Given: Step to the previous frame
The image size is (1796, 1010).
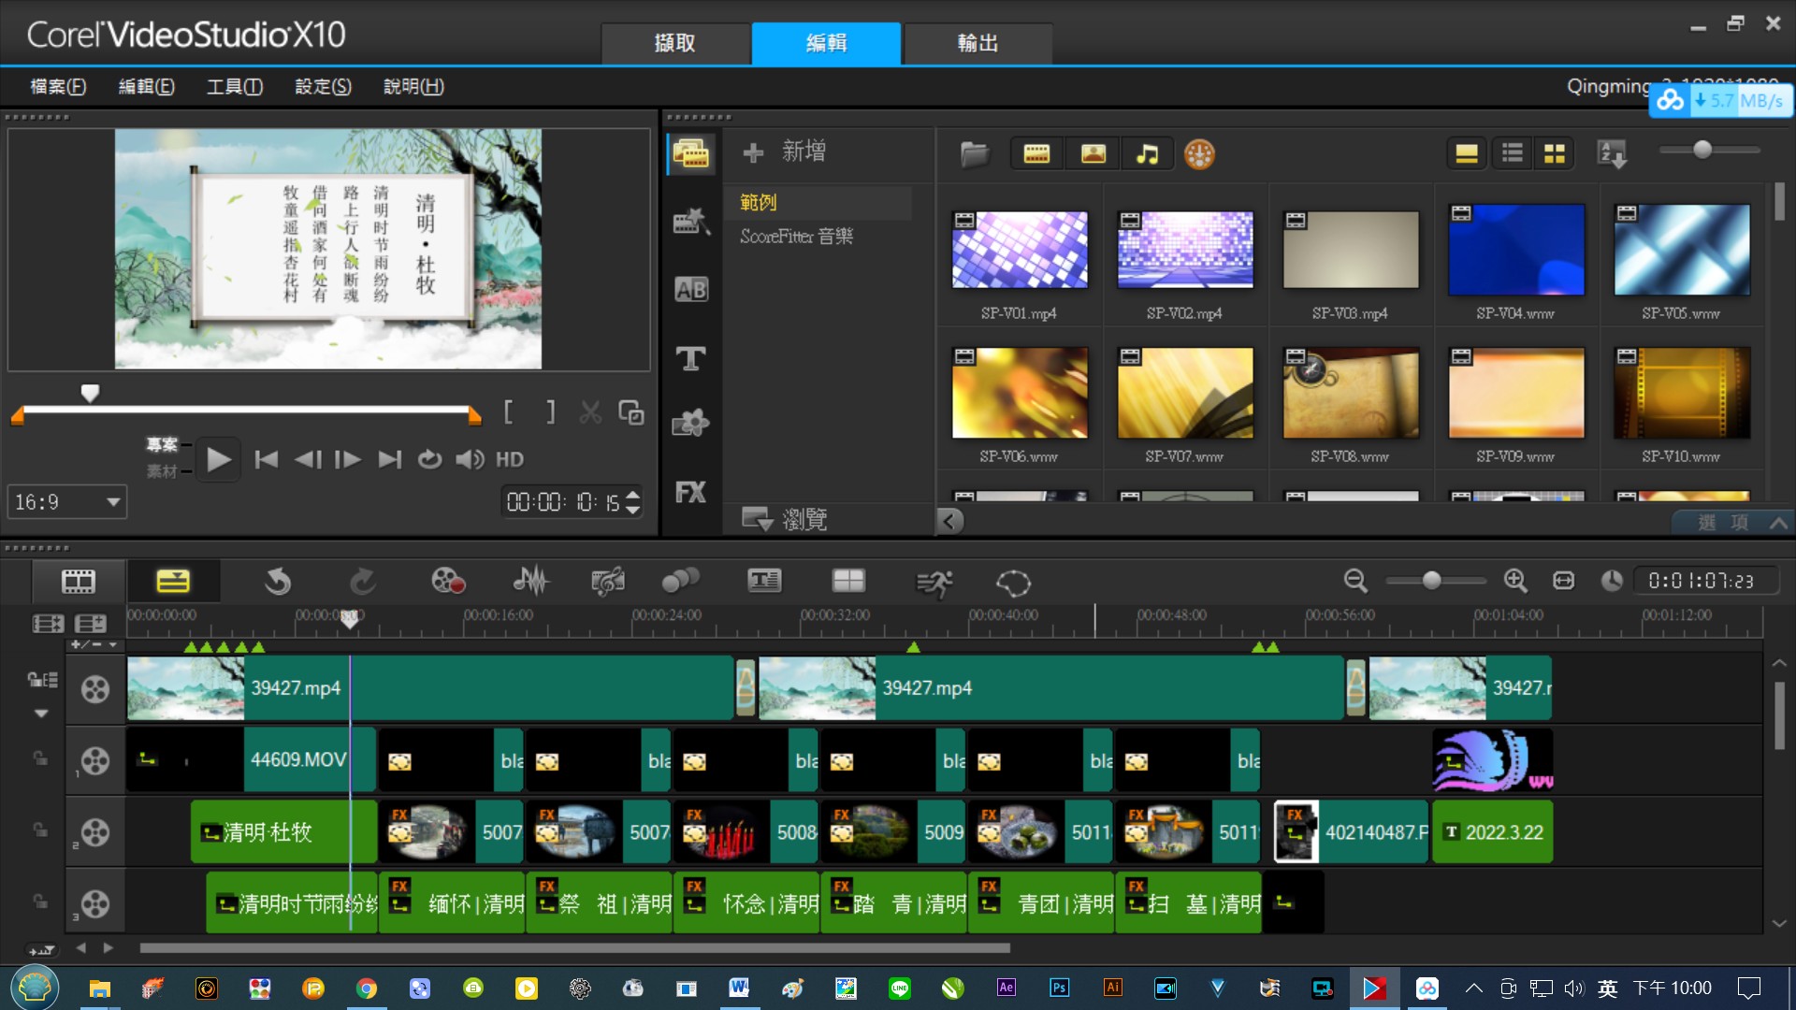Looking at the screenshot, I should click(x=308, y=459).
